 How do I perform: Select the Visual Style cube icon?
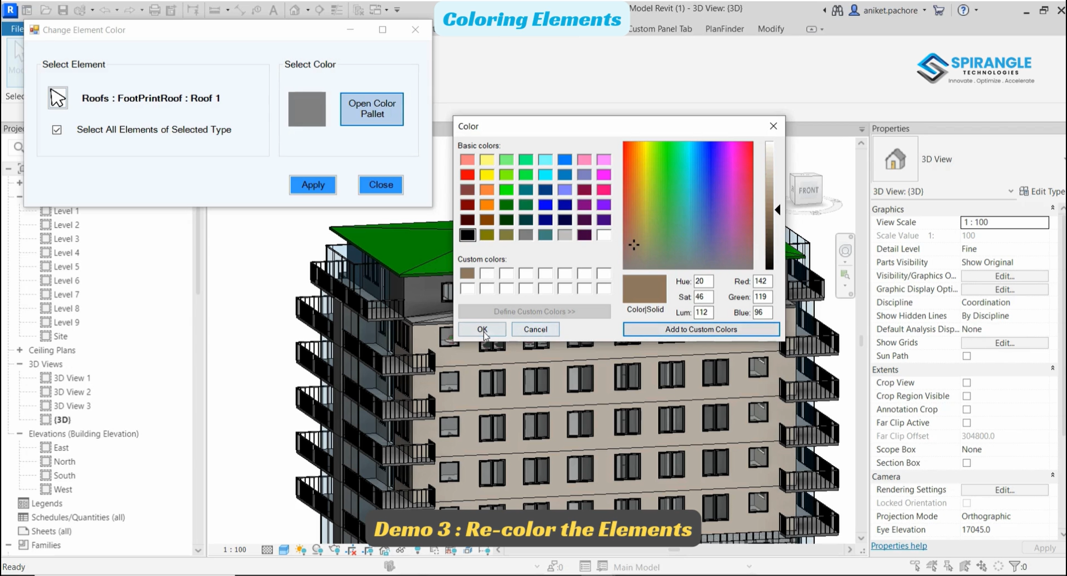[x=283, y=550]
